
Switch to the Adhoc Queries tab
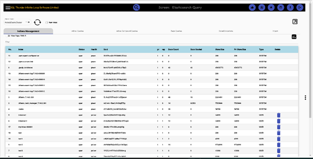(x=77, y=31)
